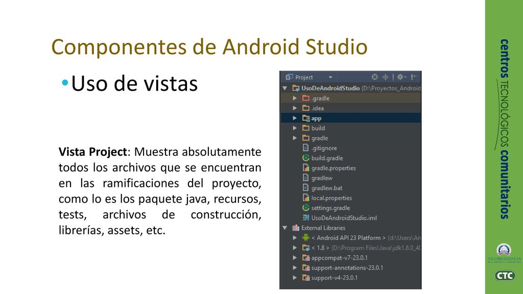The image size is (523, 294).
Task: Click the UsoDeAndroidStudio project folder icon
Action: coord(296,88)
